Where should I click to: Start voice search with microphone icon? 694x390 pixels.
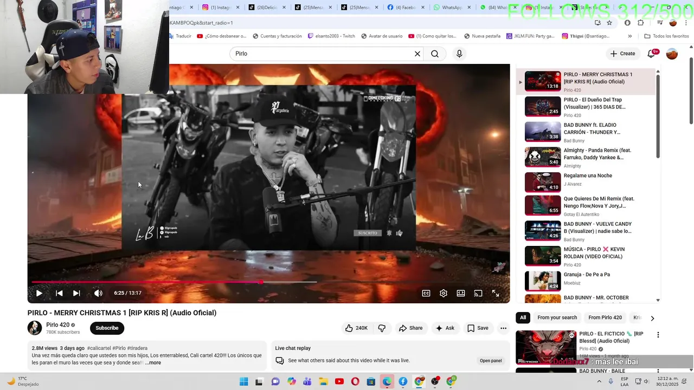coord(459,54)
